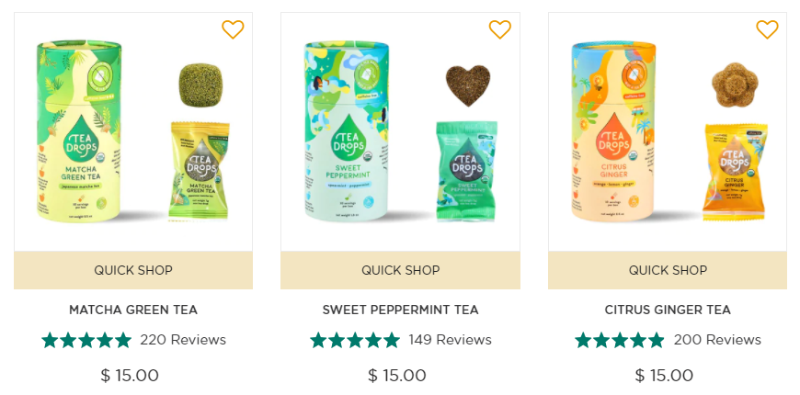This screenshot has height=395, width=800.
Task: Click the yellow Citrus Ginger sachet image
Action: tap(735, 172)
